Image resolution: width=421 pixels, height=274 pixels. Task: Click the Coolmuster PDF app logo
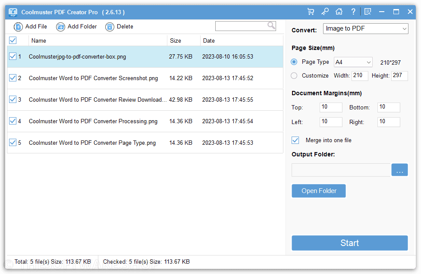pos(13,12)
